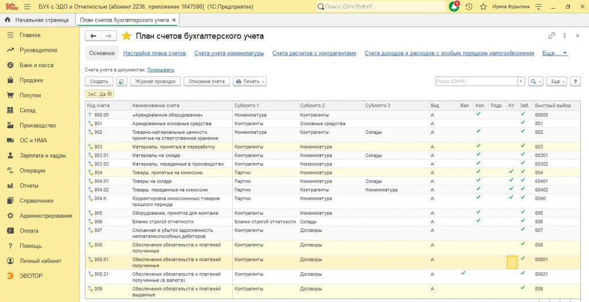This screenshot has height=302, width=589.
Task: Click the Показывать link
Action: pyautogui.click(x=160, y=70)
